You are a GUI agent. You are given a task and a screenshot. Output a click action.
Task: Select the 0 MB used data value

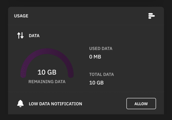[x=95, y=57]
